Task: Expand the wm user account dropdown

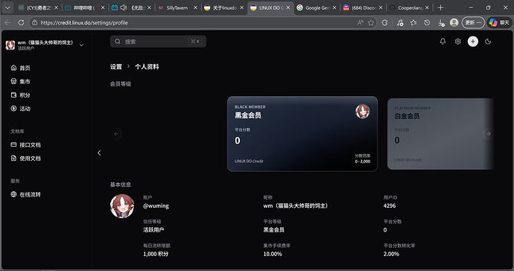Action: point(45,45)
